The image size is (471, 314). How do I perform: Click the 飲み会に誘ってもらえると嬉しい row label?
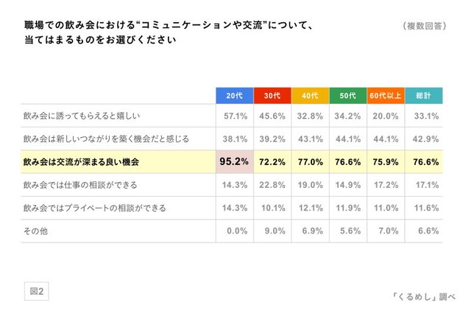[x=81, y=116]
